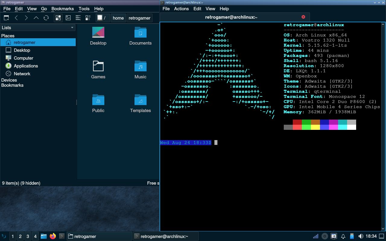
Task: Close the terminal tab with red X
Action: point(303,17)
